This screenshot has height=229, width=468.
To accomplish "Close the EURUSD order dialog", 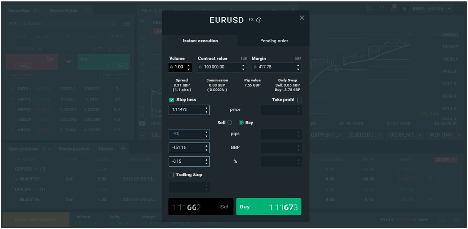I will (302, 18).
